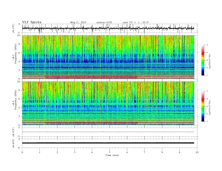The width and height of the screenshot is (222, 171).
Task: Click the time axis tick label "5"
Action: pyautogui.click(x=110, y=152)
